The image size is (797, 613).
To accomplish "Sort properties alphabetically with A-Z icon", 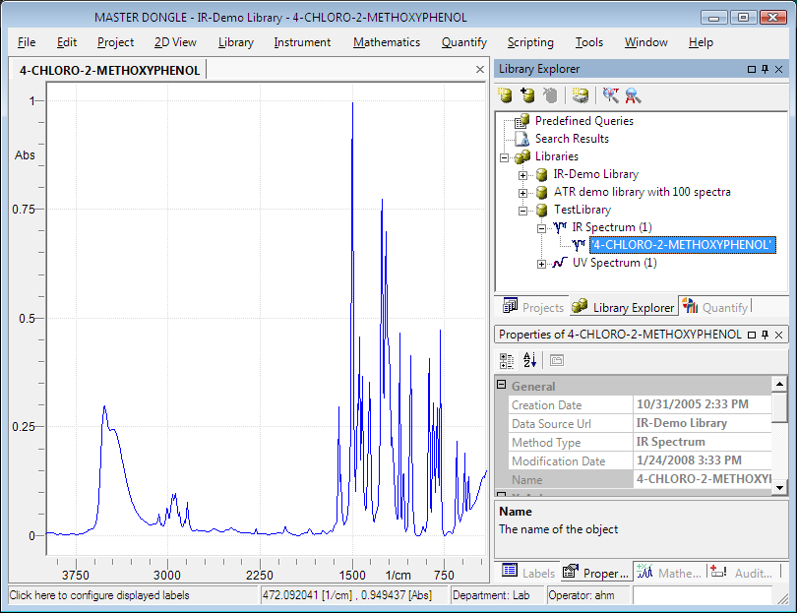I will (x=529, y=360).
